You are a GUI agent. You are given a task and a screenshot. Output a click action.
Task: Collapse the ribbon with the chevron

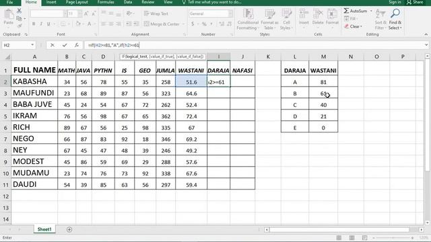(x=426, y=34)
